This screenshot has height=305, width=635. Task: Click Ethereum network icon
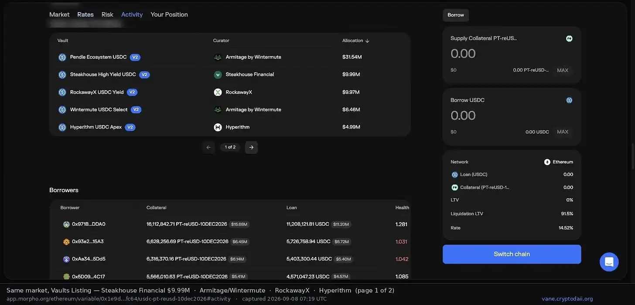[x=547, y=162]
